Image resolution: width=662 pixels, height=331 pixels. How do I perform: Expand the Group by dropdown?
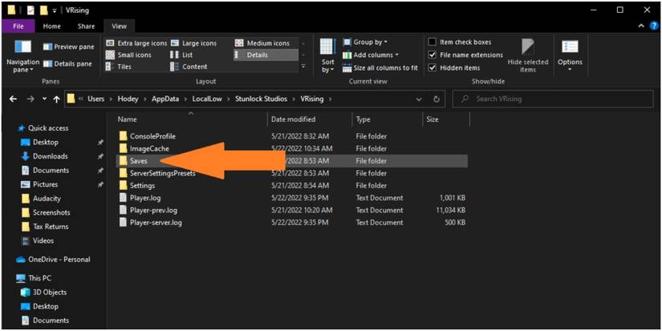(x=369, y=42)
